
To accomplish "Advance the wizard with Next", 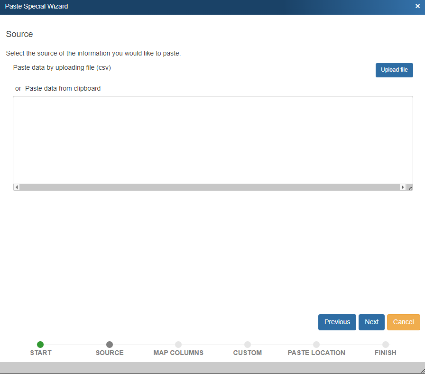I will (371, 322).
